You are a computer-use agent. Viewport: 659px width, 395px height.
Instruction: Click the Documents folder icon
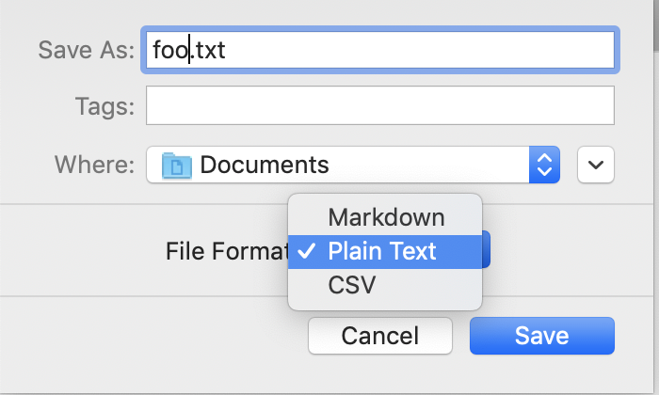tap(177, 166)
